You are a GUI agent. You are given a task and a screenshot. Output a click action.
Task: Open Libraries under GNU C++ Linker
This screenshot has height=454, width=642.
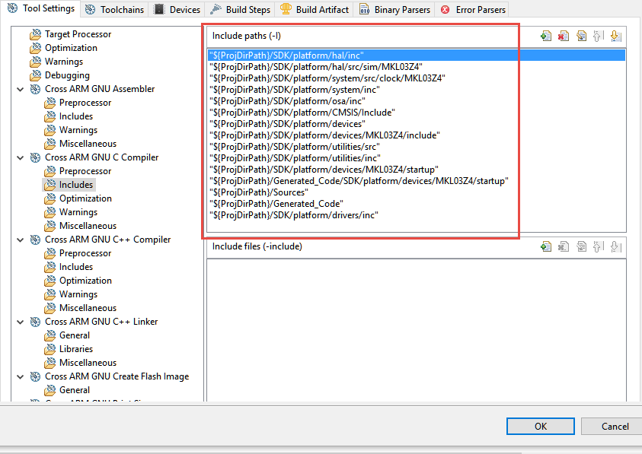(75, 349)
